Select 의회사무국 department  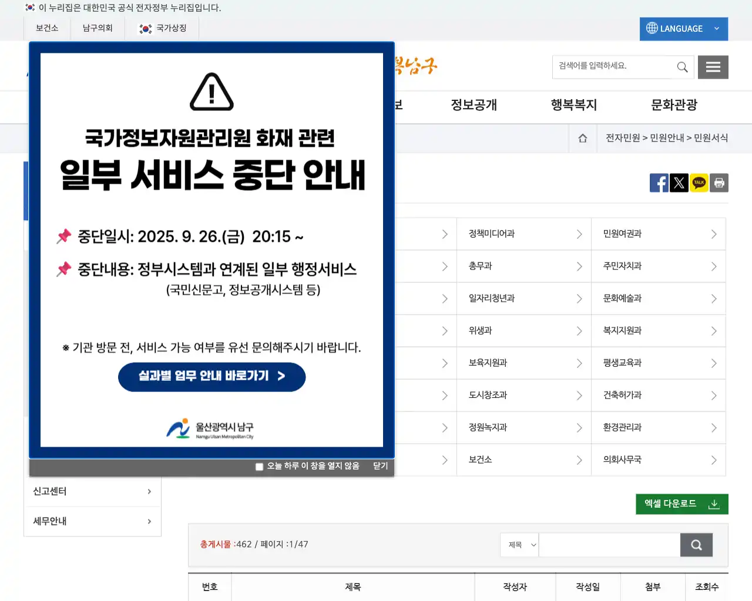[659, 460]
